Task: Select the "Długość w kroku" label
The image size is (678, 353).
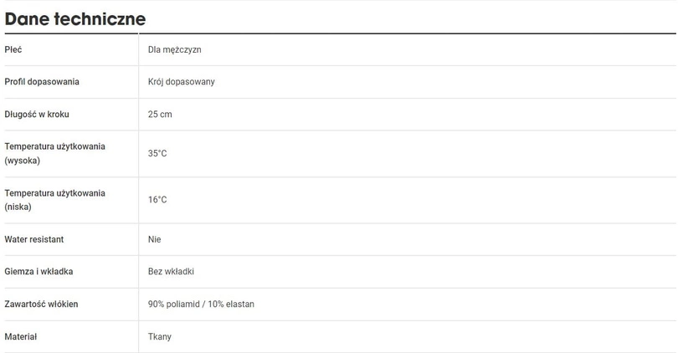Action: point(37,114)
